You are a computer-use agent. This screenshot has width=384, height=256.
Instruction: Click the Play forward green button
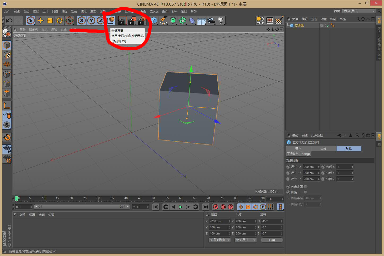coord(180,207)
